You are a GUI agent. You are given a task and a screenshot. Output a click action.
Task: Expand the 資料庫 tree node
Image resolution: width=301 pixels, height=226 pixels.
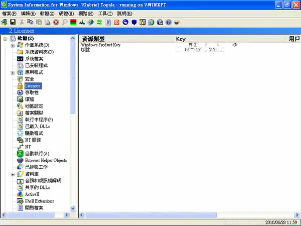coord(13,174)
